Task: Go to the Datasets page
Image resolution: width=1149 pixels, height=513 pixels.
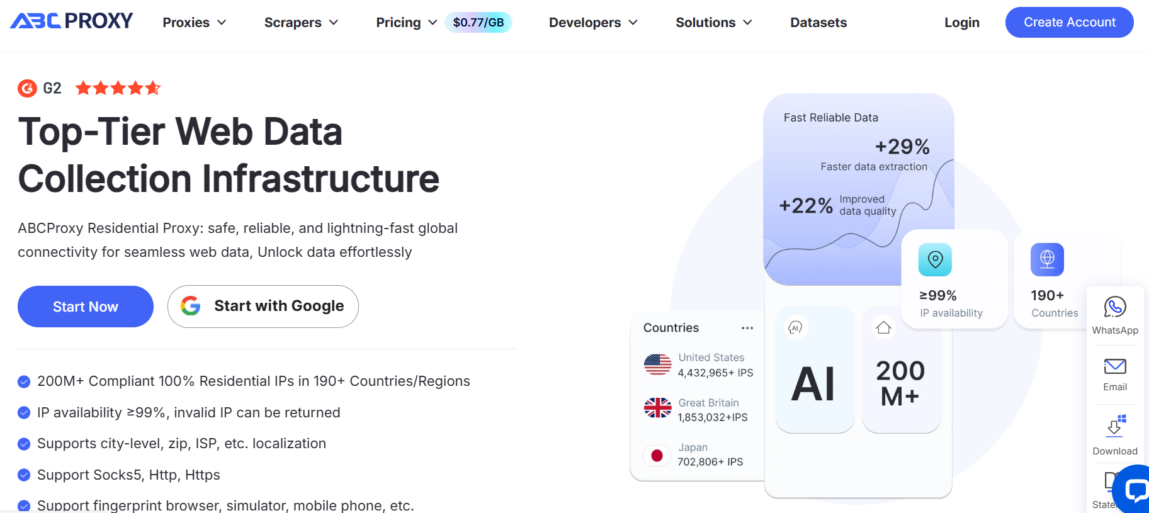Action: point(818,23)
